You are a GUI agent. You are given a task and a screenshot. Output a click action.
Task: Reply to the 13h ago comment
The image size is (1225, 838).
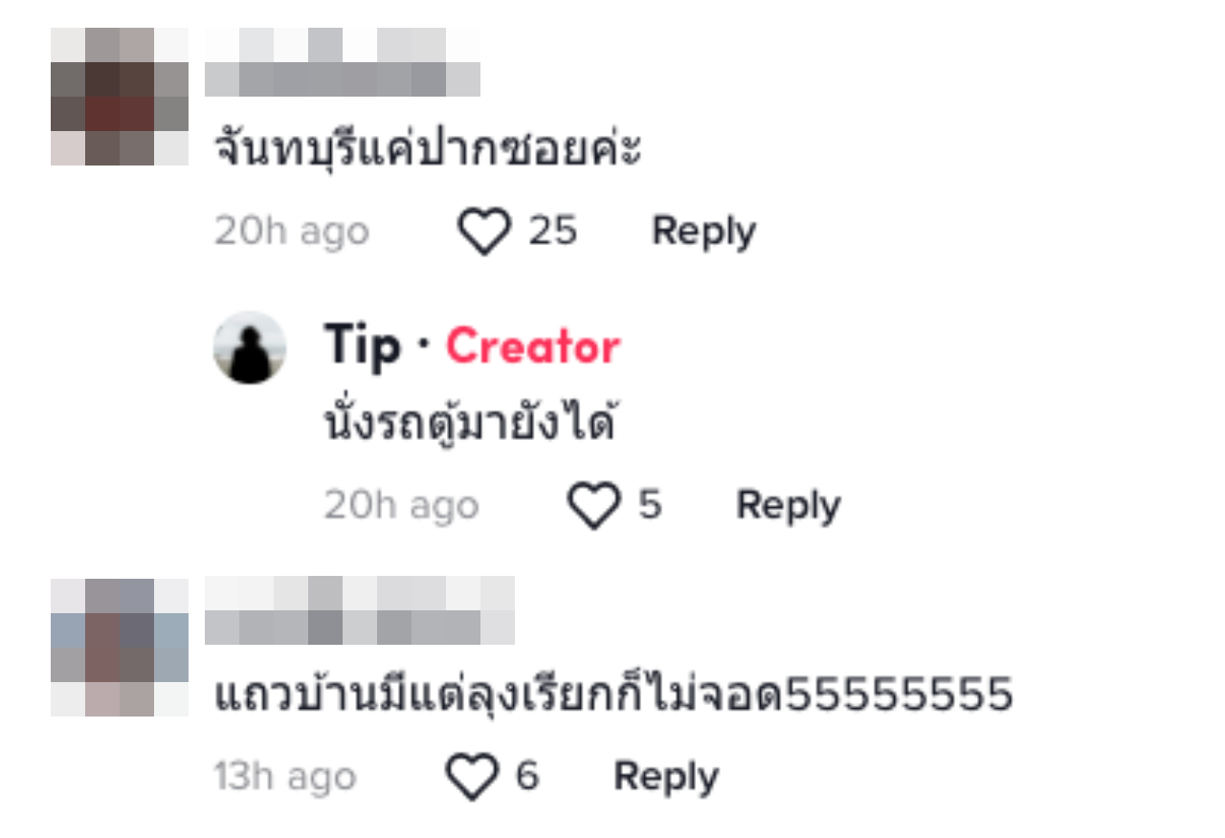coord(665,777)
